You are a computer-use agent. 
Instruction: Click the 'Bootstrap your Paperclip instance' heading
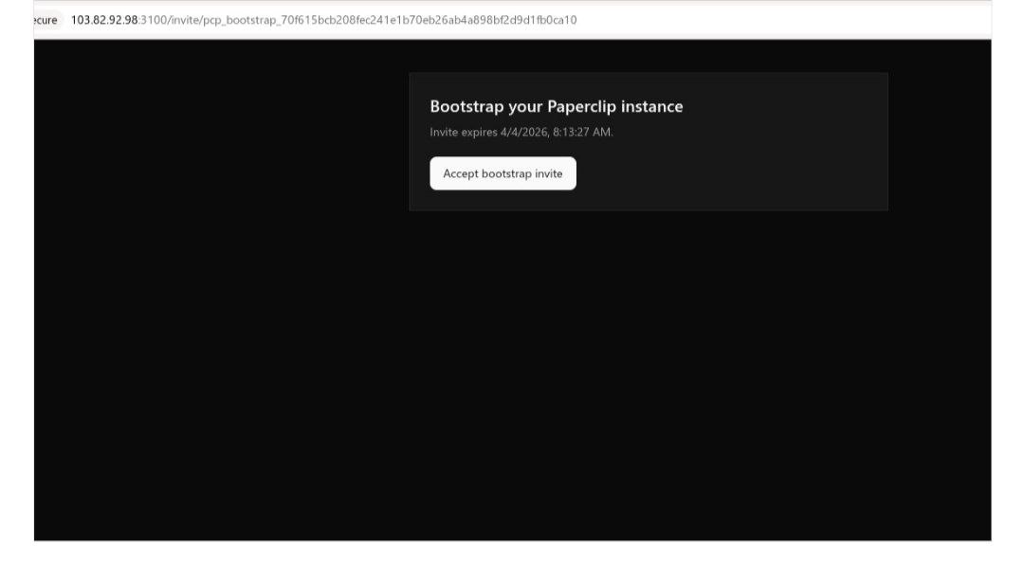[x=557, y=106]
